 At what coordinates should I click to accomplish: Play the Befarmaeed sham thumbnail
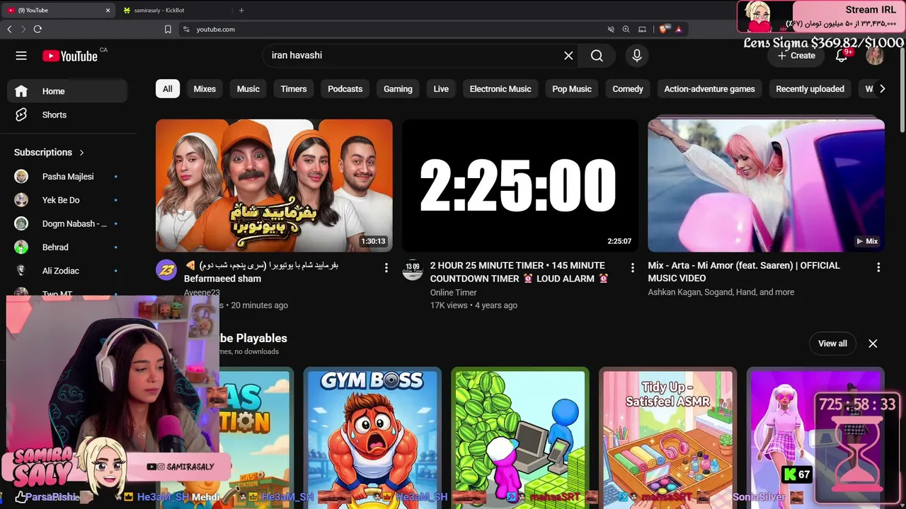[x=274, y=185]
